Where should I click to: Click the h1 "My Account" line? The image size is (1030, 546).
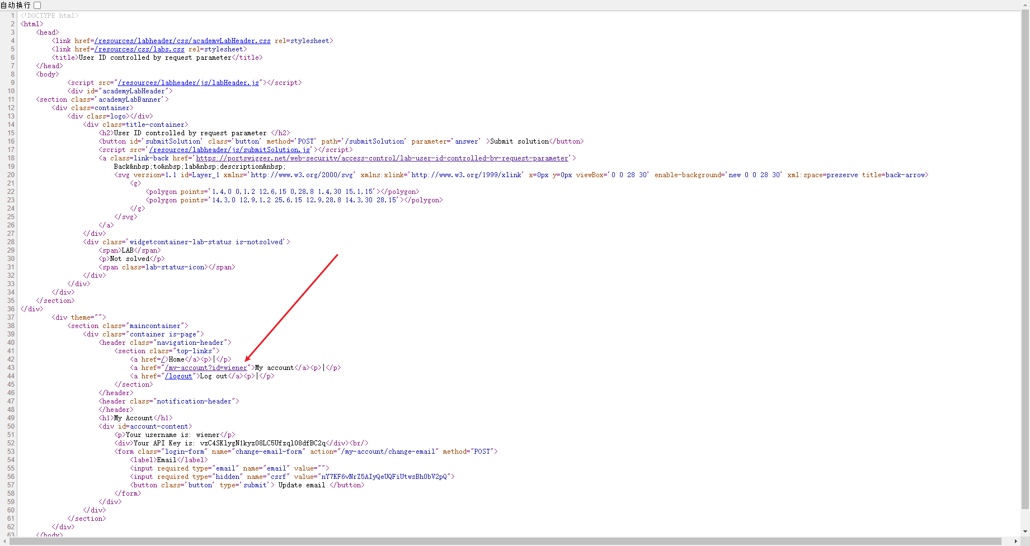coord(136,418)
